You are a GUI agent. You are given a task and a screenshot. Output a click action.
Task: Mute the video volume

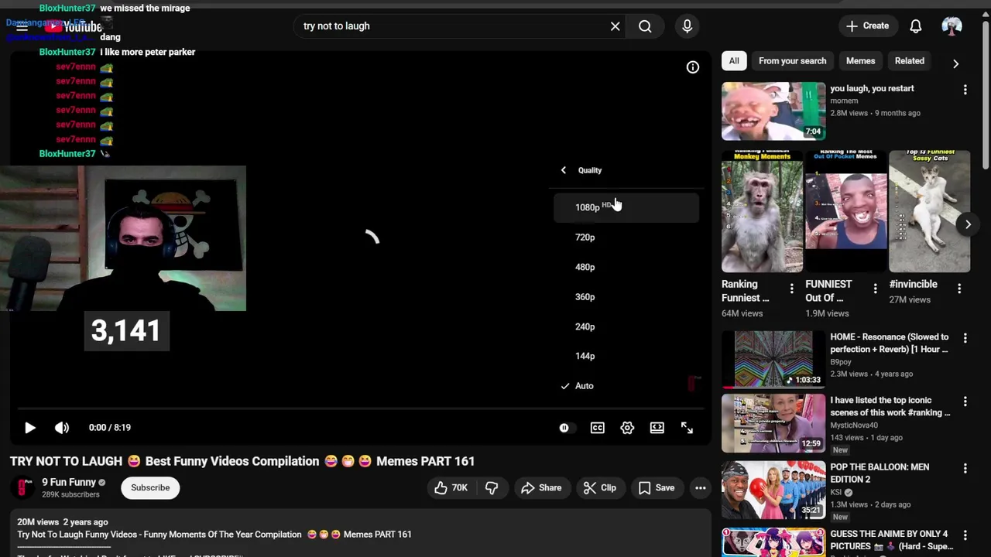62,428
